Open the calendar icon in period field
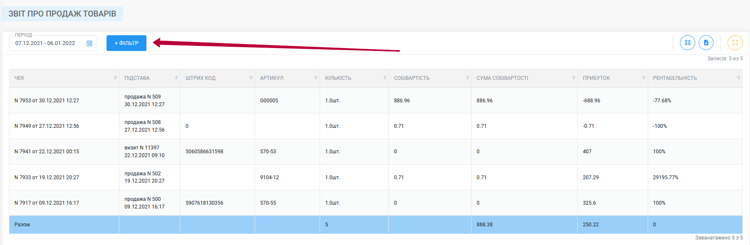Viewport: 750px width, 245px height. pos(89,43)
